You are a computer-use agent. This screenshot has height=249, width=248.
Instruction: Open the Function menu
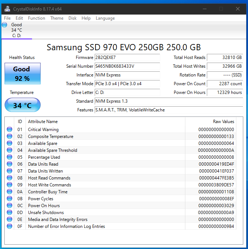pos(36,18)
